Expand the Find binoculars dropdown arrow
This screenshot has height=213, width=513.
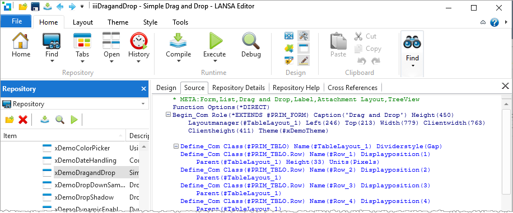coord(412,65)
